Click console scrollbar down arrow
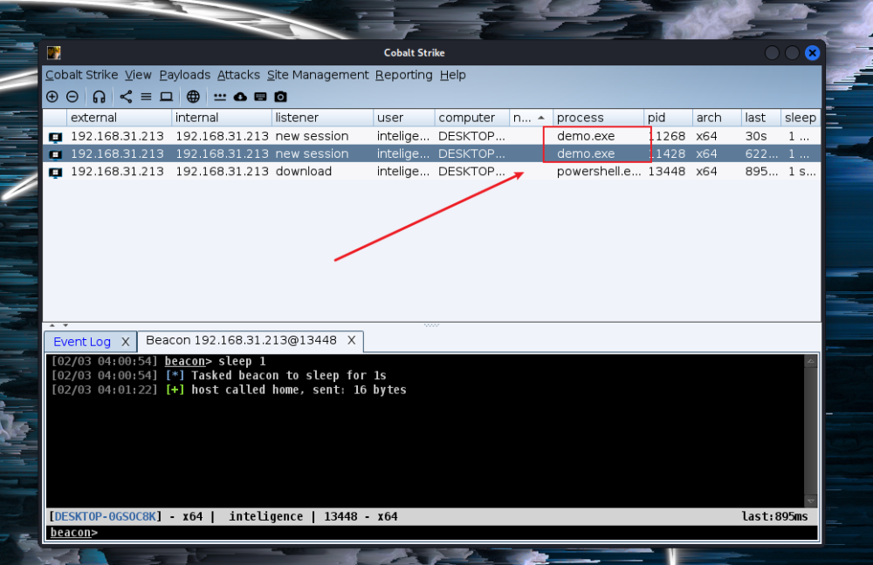The width and height of the screenshot is (873, 565). coord(811,501)
